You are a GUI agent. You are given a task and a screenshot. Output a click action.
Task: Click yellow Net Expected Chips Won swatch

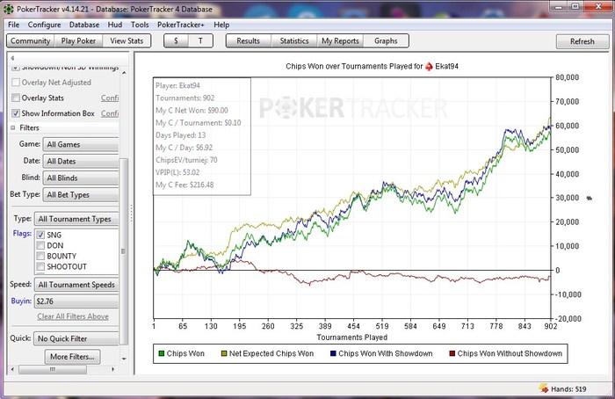pyautogui.click(x=224, y=353)
